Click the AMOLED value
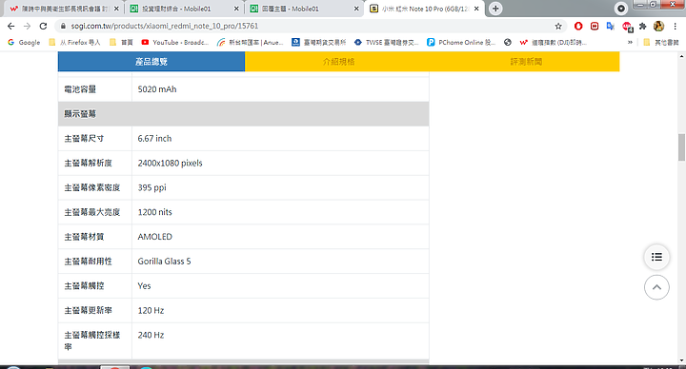This screenshot has height=369, width=686. point(155,237)
